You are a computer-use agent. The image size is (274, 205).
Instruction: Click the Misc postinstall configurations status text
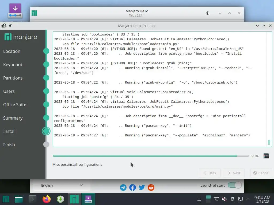click(x=77, y=164)
